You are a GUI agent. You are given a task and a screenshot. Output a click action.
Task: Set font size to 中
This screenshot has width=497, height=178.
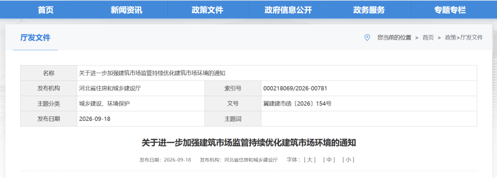[329, 160]
